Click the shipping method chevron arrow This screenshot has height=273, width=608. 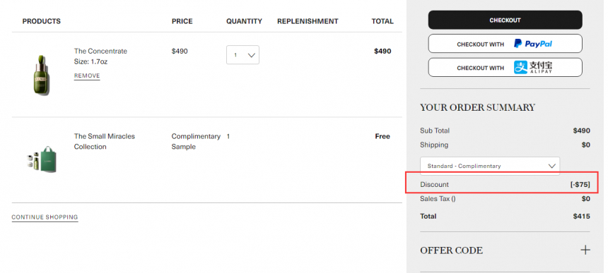[551, 166]
